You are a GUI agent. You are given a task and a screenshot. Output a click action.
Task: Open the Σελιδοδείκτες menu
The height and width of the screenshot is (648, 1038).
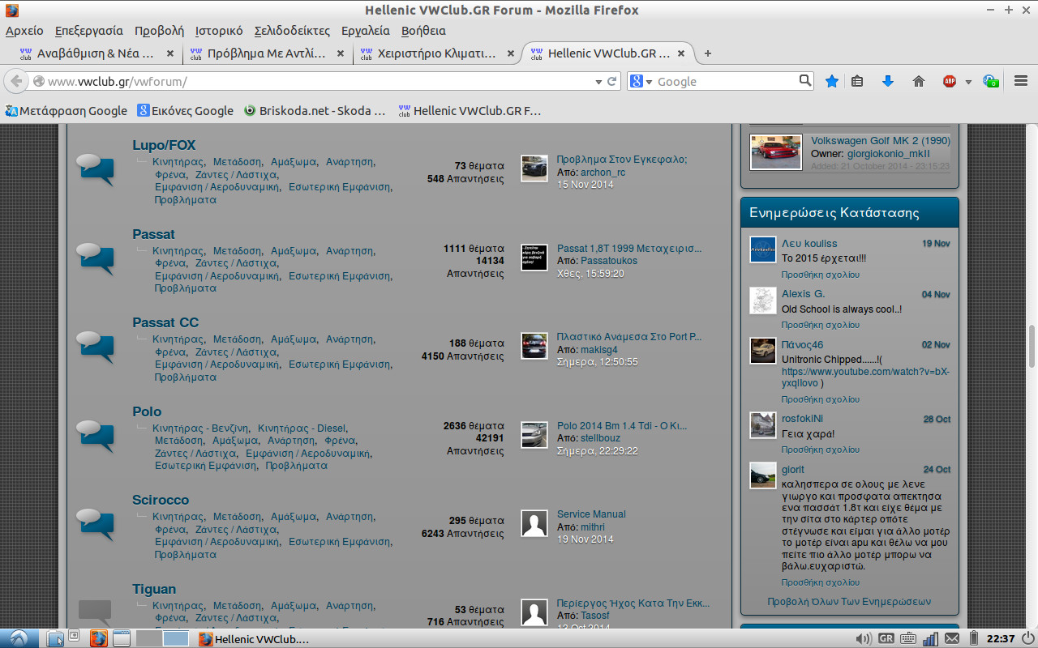tap(292, 31)
